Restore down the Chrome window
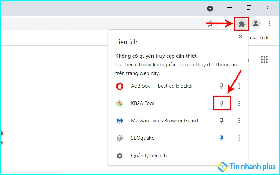The height and width of the screenshot is (175, 280). [x=249, y=8]
